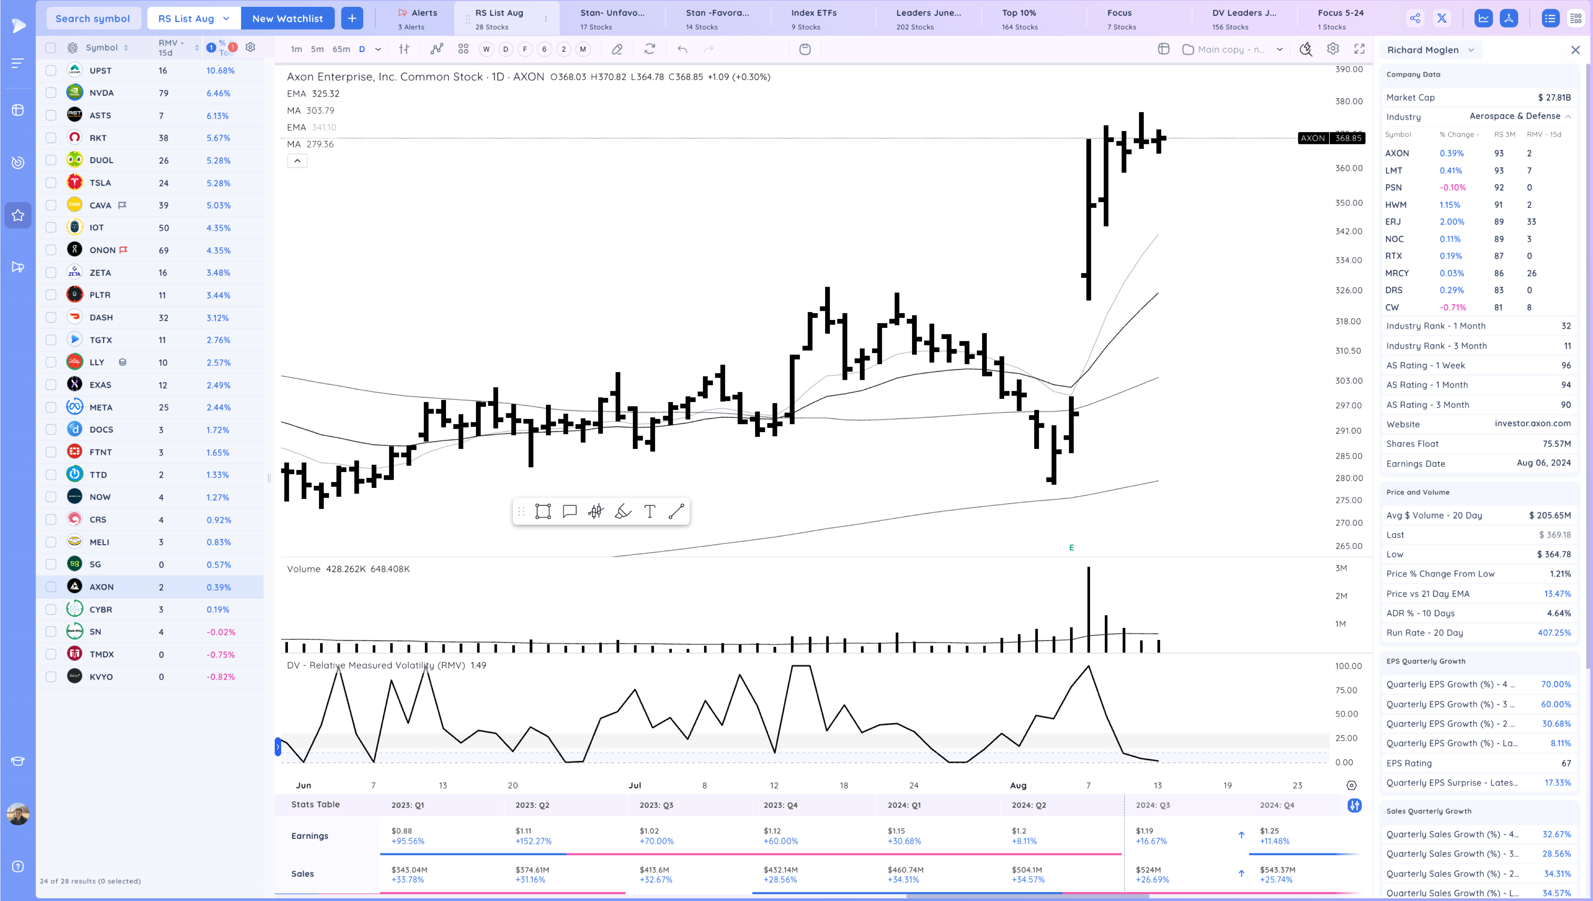
Task: Click the share icon in top bar
Action: click(1415, 18)
